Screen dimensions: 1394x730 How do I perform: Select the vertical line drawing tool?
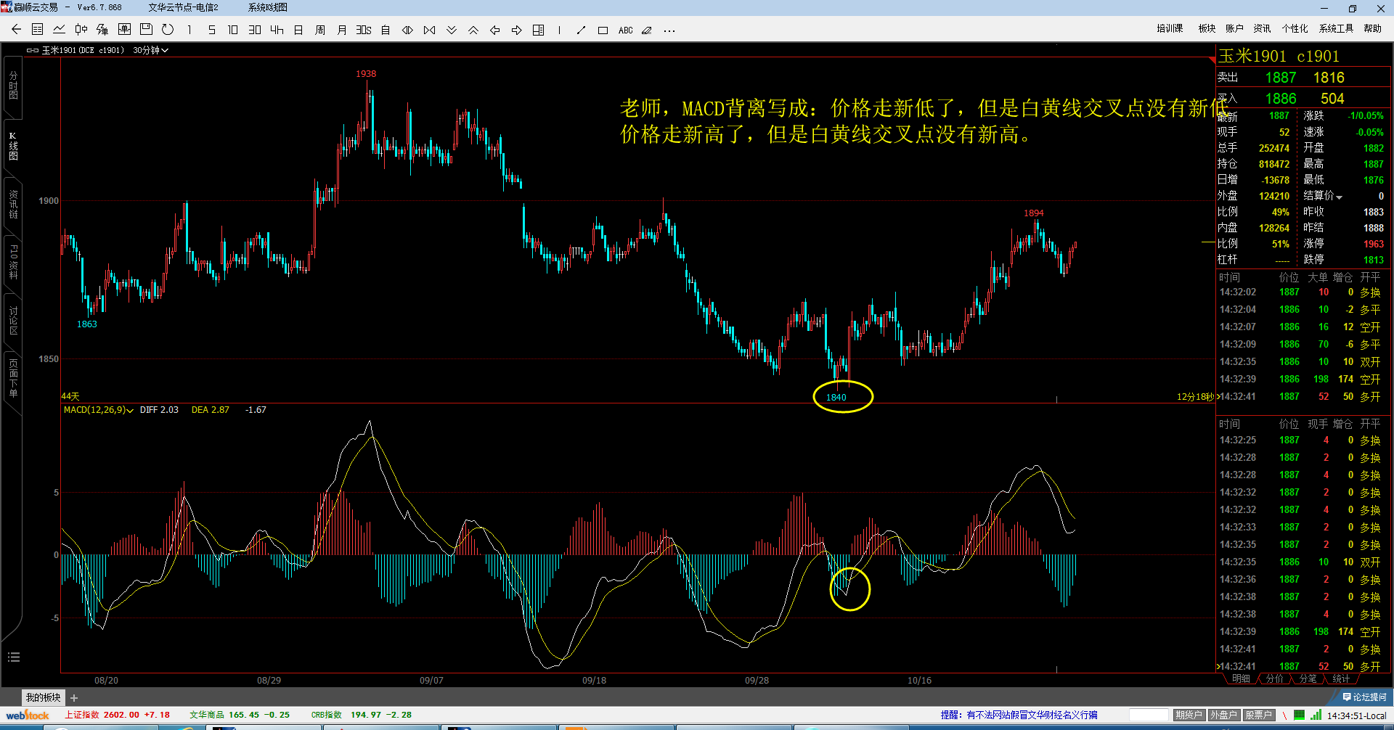tap(560, 30)
